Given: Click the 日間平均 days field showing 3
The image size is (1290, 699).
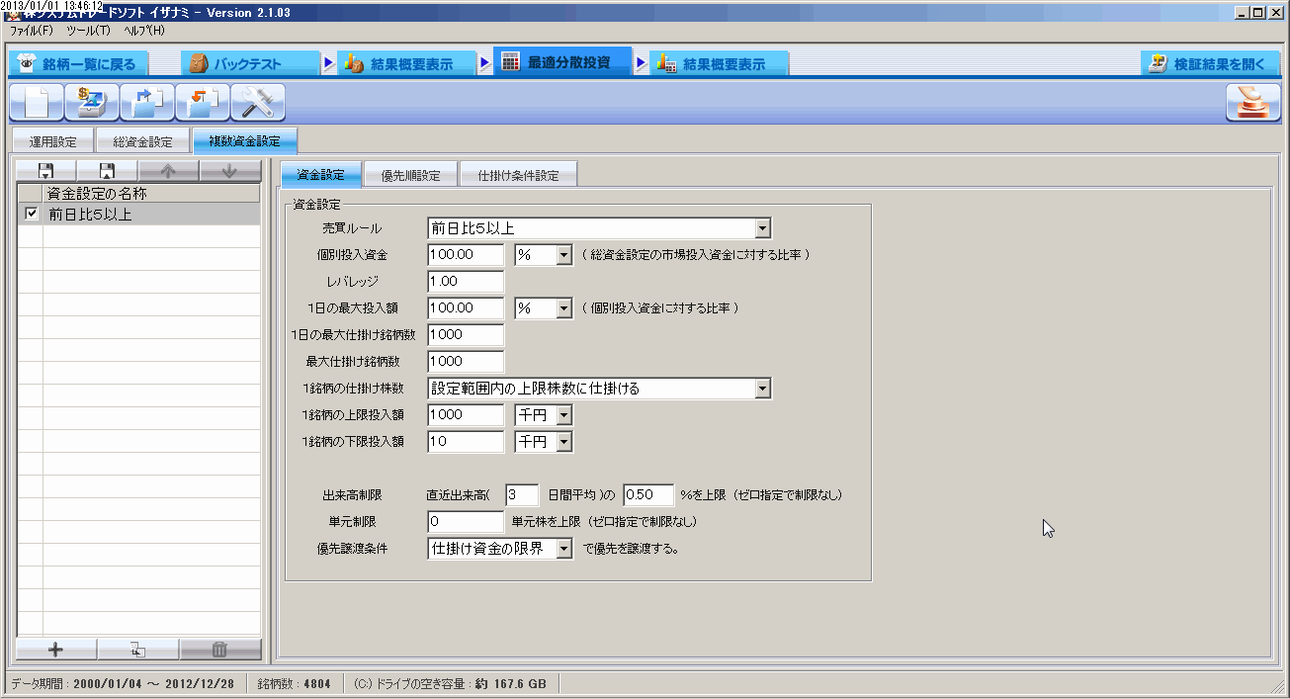Looking at the screenshot, I should (521, 494).
